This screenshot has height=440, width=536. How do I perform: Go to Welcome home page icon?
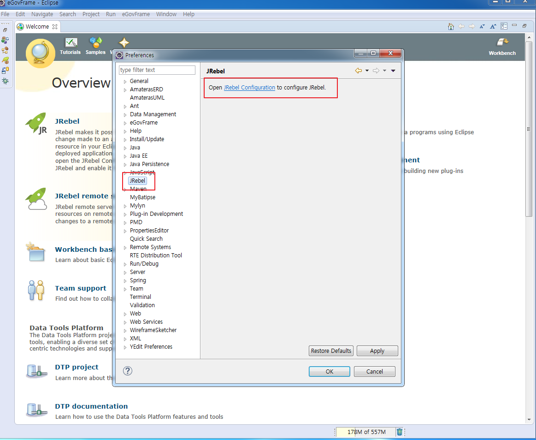tap(451, 26)
